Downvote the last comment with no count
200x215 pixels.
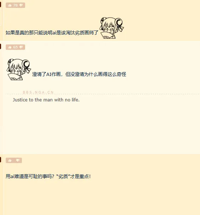(x=18, y=161)
